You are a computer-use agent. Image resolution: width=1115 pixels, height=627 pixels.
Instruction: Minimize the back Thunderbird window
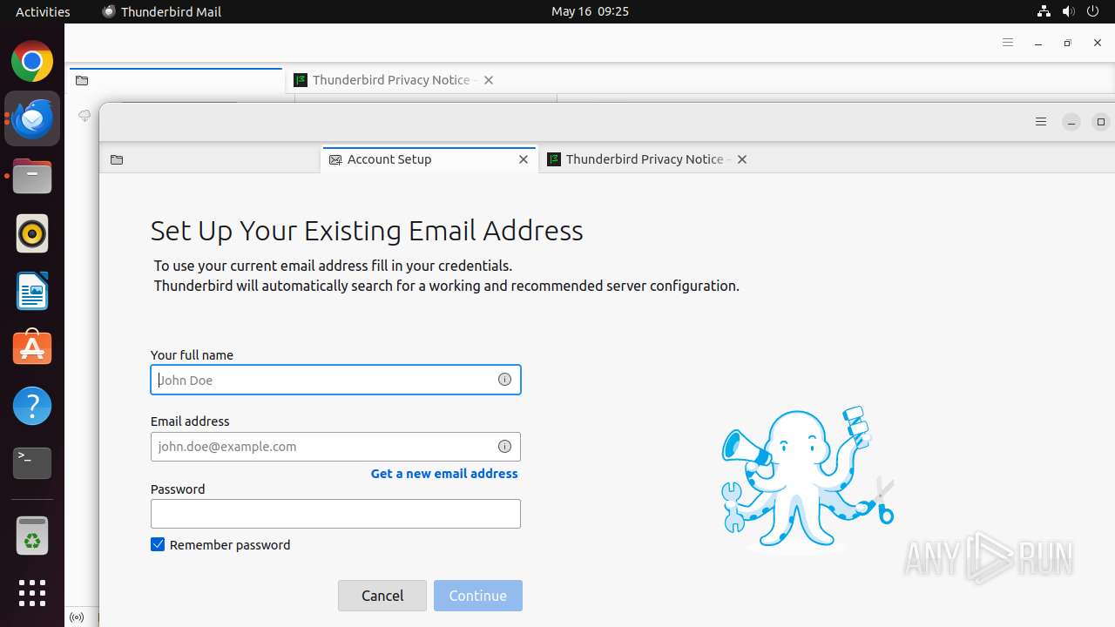1038,43
